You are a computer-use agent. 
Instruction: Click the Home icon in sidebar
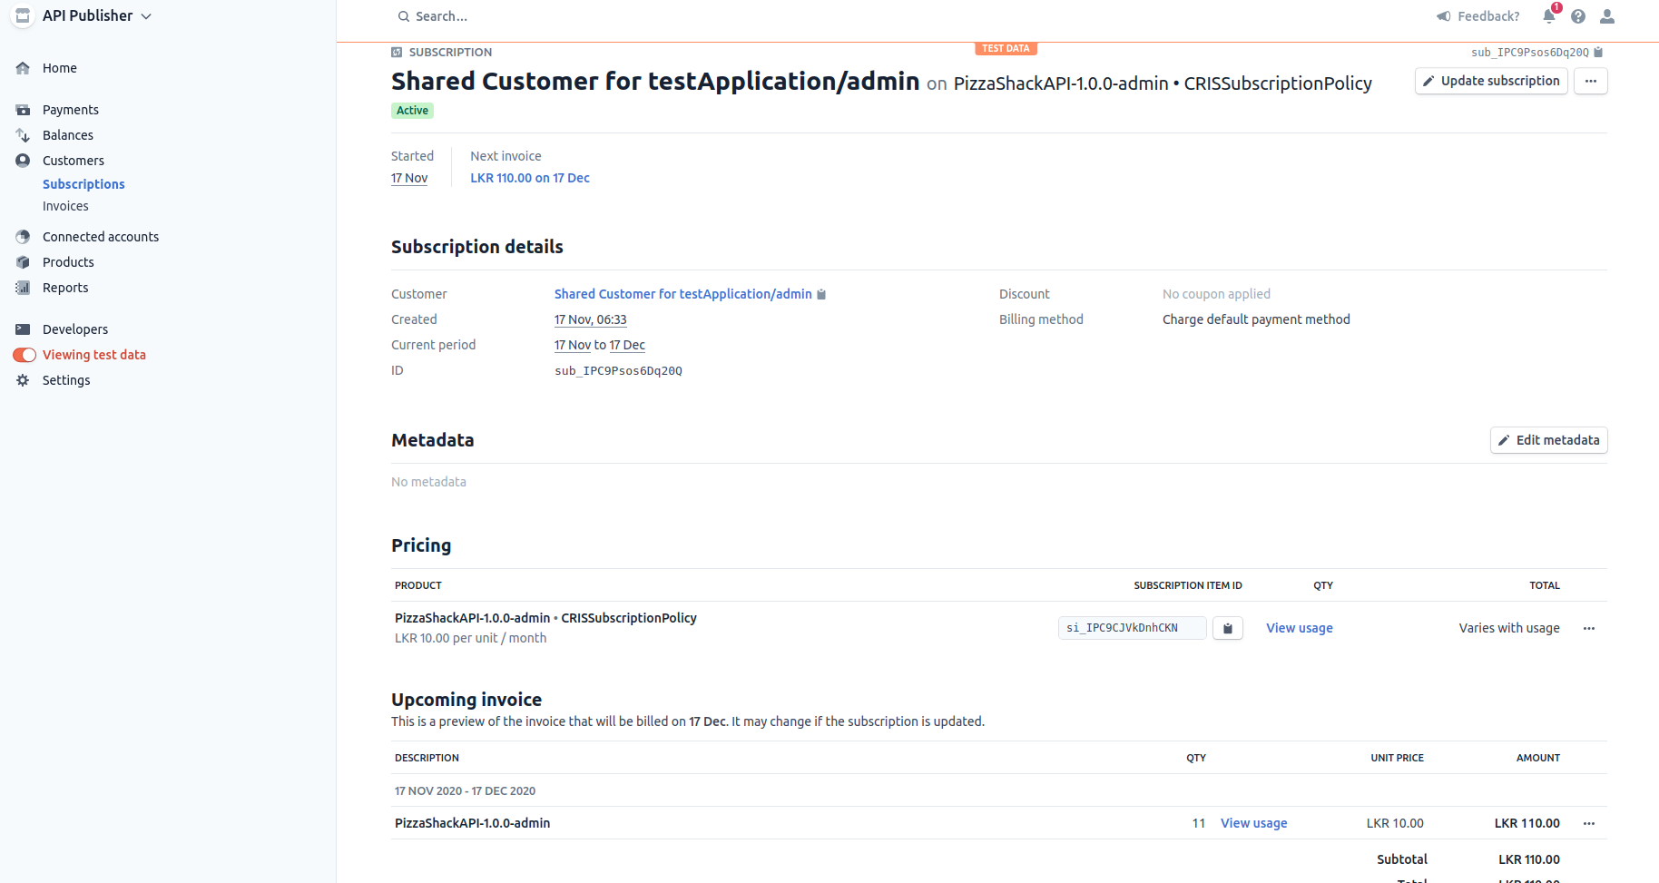(x=24, y=68)
